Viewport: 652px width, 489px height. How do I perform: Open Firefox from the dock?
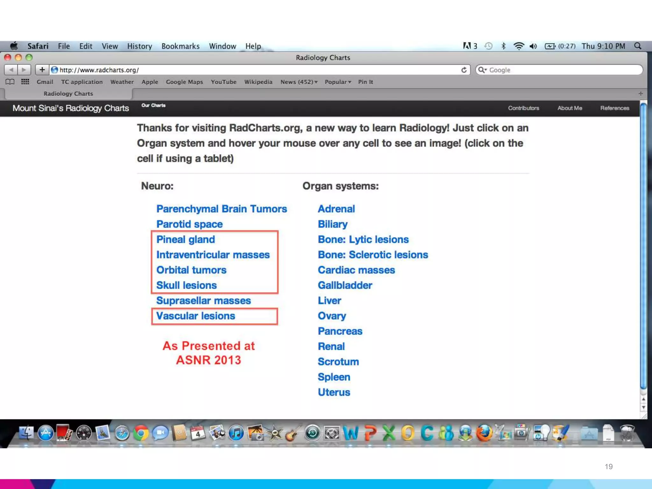click(x=484, y=433)
